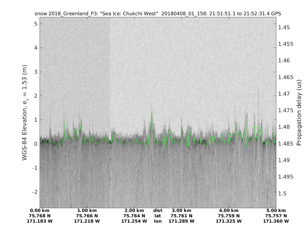305x229 pixels.
Task: Click the '5.00 km' x-axis tick label
Action: click(x=276, y=210)
